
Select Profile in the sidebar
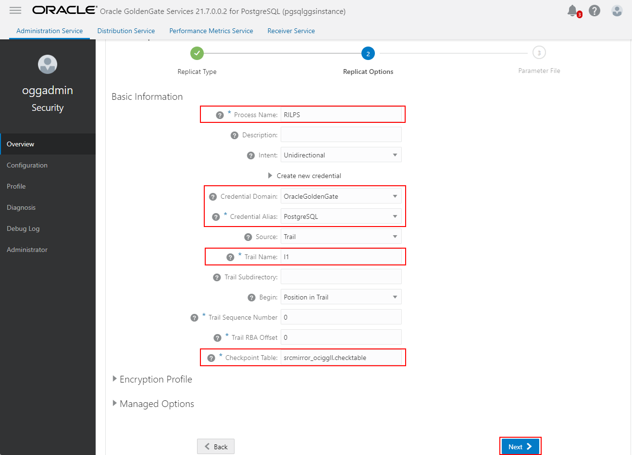pos(48,186)
